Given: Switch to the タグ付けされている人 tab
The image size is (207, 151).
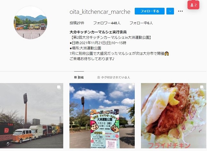Looking at the screenshot, I should tap(114, 77).
